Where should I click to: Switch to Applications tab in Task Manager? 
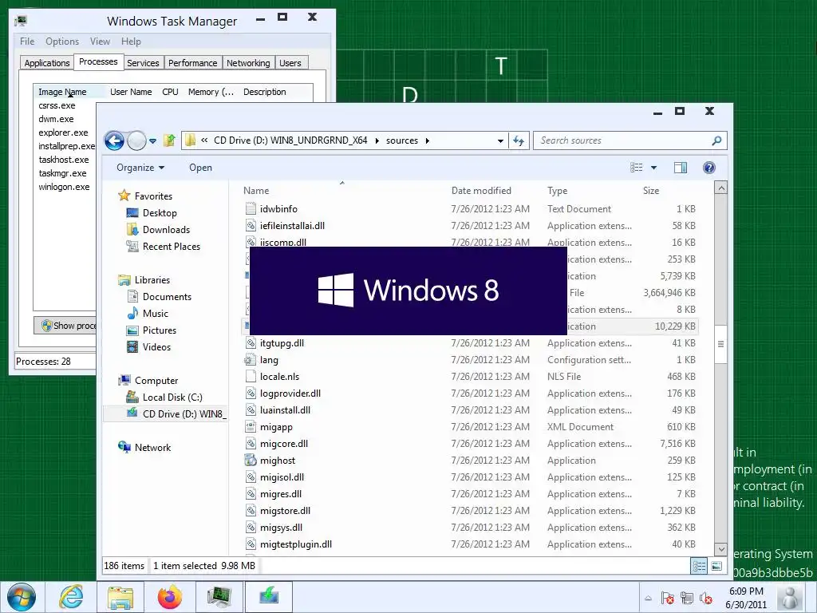tap(47, 63)
